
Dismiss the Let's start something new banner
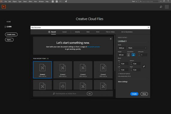[111, 39]
